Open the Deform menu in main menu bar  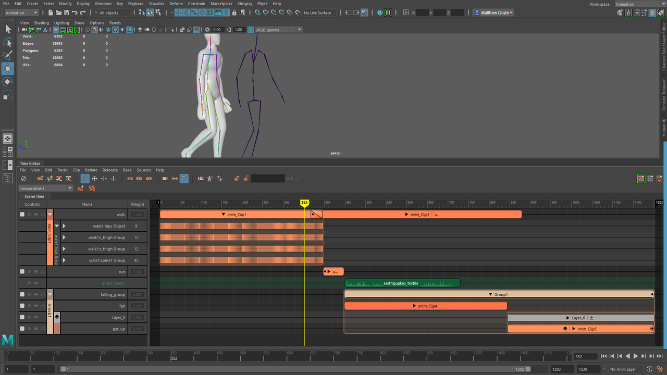click(176, 4)
